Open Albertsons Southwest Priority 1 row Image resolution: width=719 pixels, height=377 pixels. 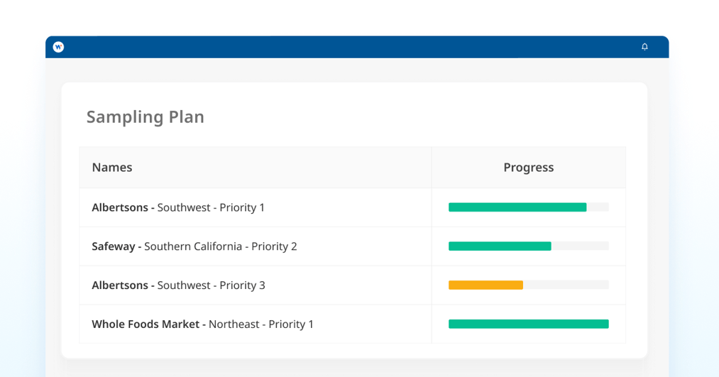point(178,207)
